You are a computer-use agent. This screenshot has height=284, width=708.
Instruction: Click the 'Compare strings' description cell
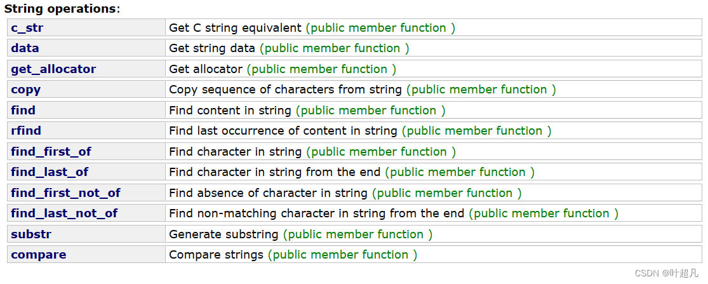[216, 255]
